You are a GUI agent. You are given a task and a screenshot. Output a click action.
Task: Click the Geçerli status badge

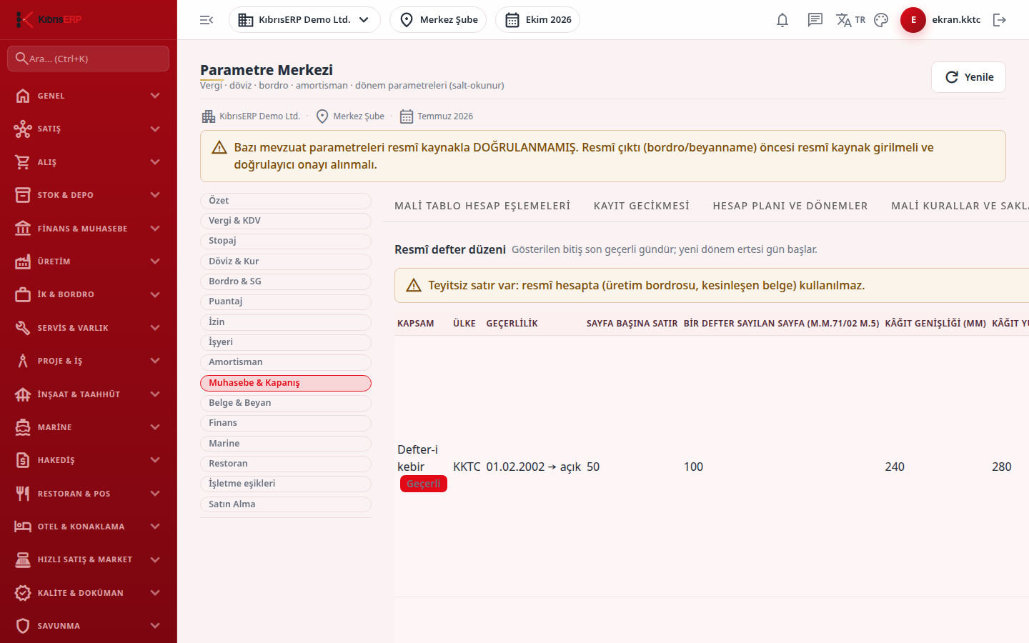click(x=424, y=484)
